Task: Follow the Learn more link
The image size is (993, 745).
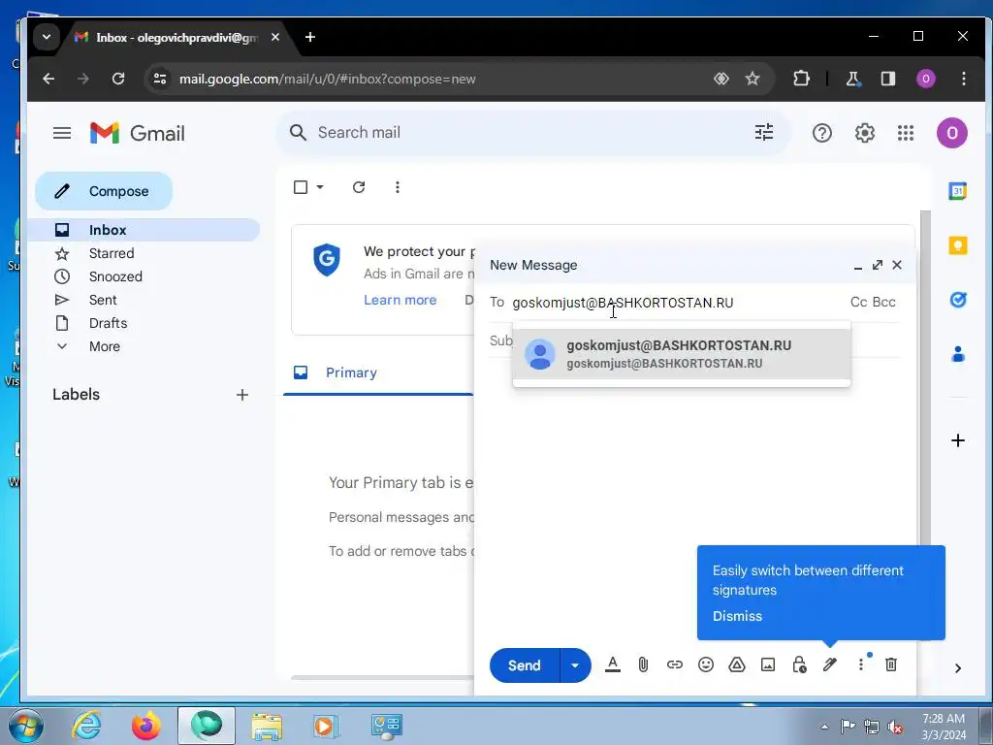Action: click(400, 300)
